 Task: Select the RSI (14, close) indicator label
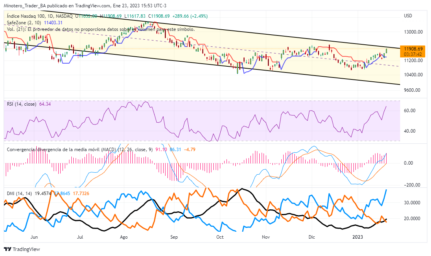[22, 104]
